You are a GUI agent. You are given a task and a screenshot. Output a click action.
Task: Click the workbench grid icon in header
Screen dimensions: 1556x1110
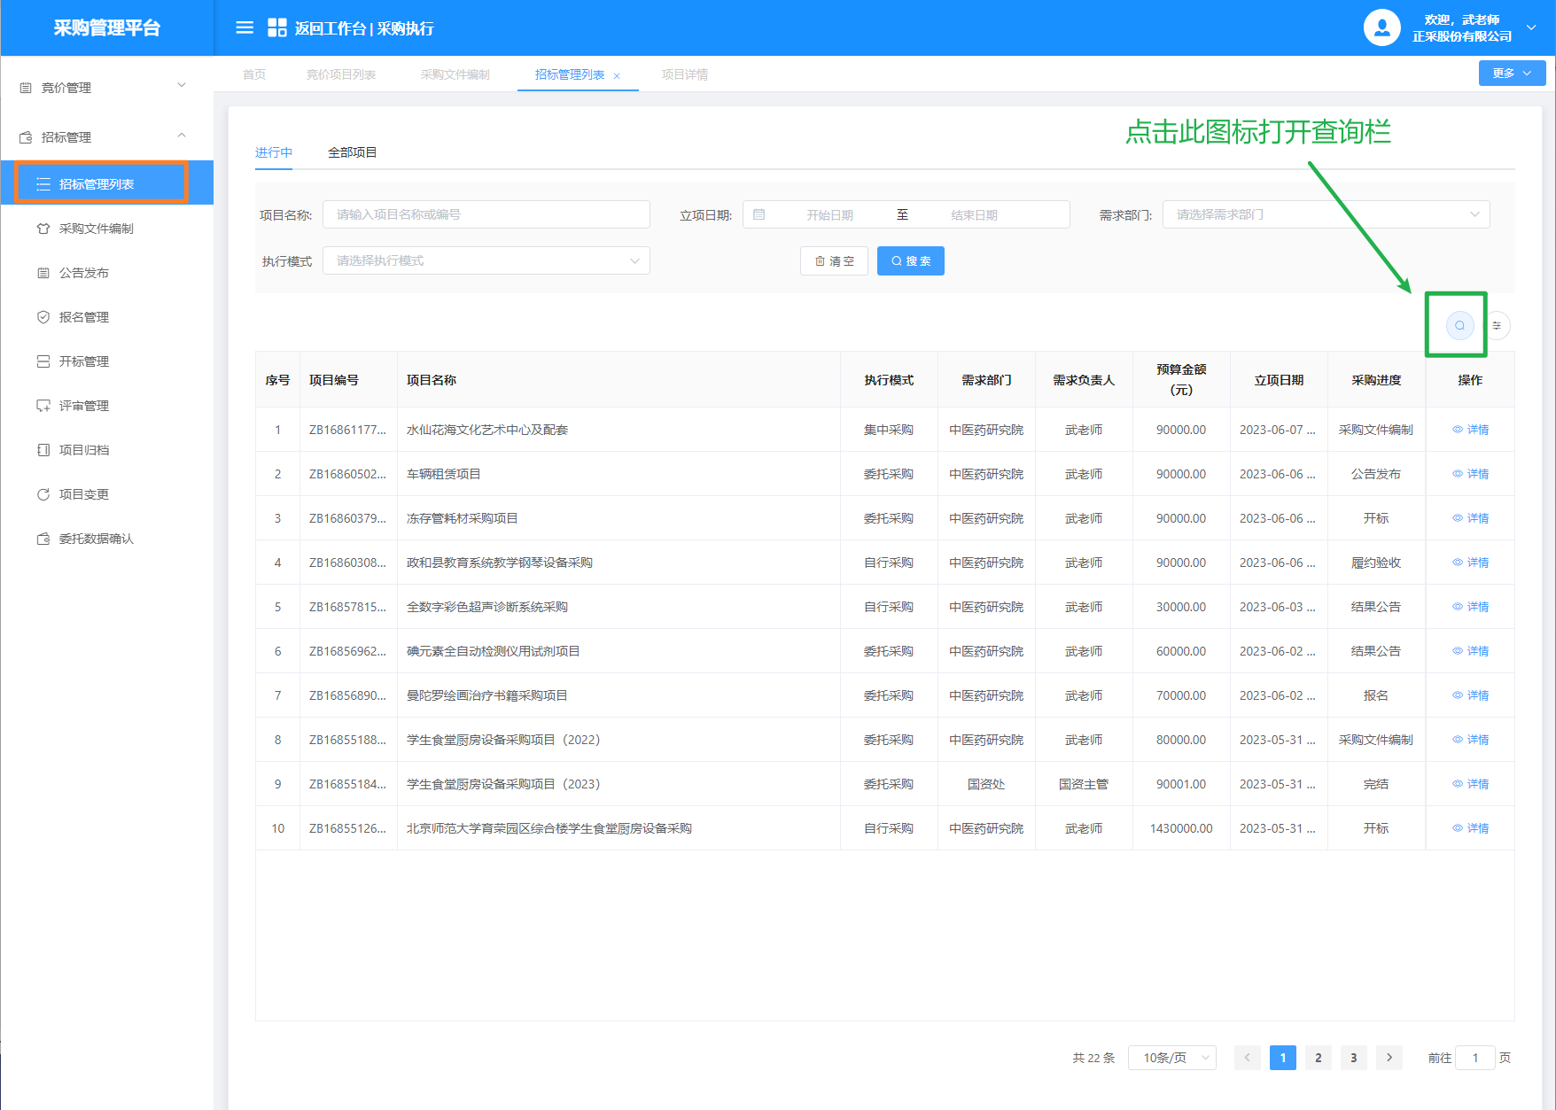coord(276,28)
